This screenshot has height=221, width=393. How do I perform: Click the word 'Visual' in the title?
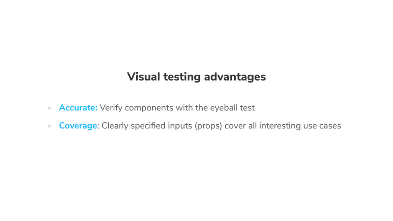144,77
